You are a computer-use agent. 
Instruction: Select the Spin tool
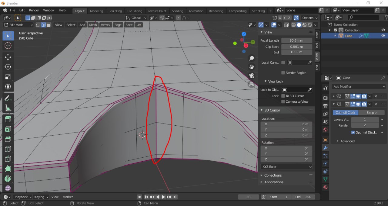(8, 179)
